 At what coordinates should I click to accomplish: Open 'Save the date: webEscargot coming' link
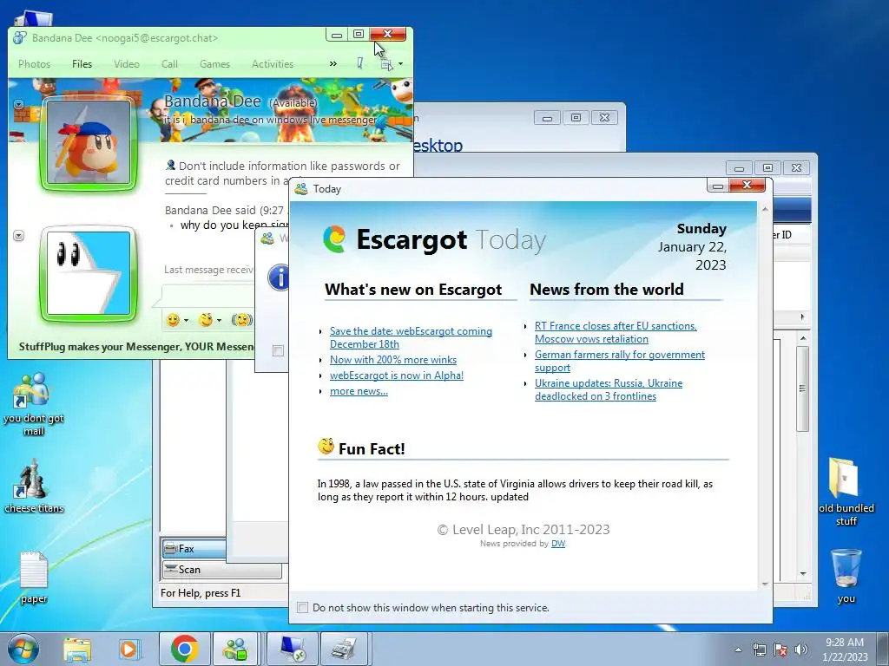click(x=411, y=337)
